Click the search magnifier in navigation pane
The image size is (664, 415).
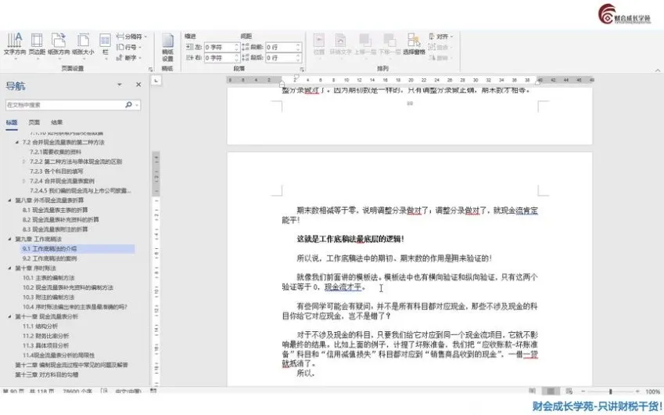pyautogui.click(x=128, y=104)
